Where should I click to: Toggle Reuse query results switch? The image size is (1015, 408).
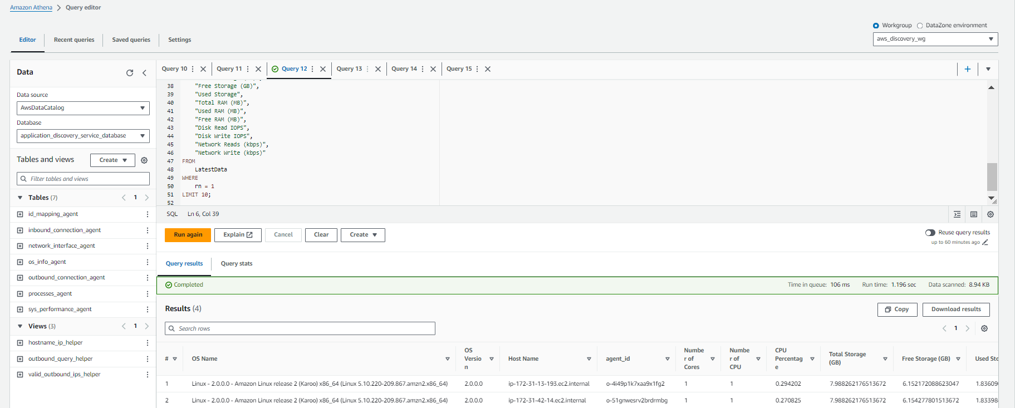point(930,233)
